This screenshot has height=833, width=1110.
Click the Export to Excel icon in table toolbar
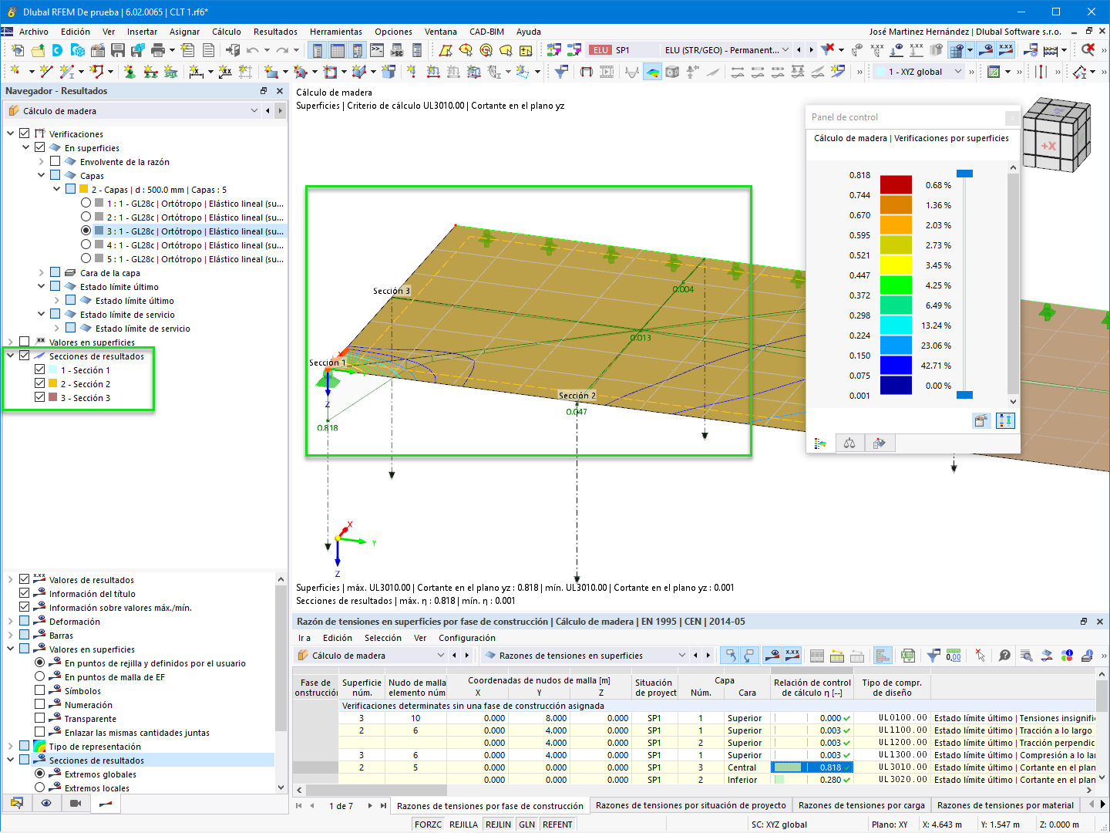[908, 656]
